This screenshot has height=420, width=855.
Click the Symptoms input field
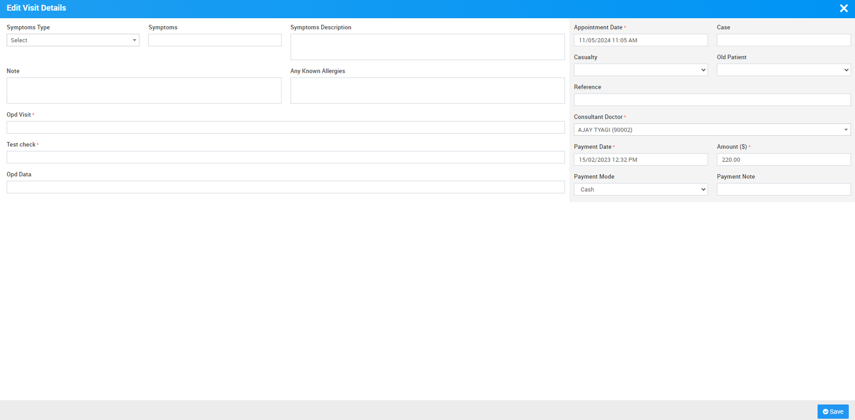point(215,40)
